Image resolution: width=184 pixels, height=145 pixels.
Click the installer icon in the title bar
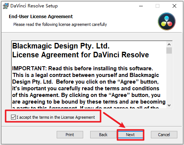click(x=6, y=6)
